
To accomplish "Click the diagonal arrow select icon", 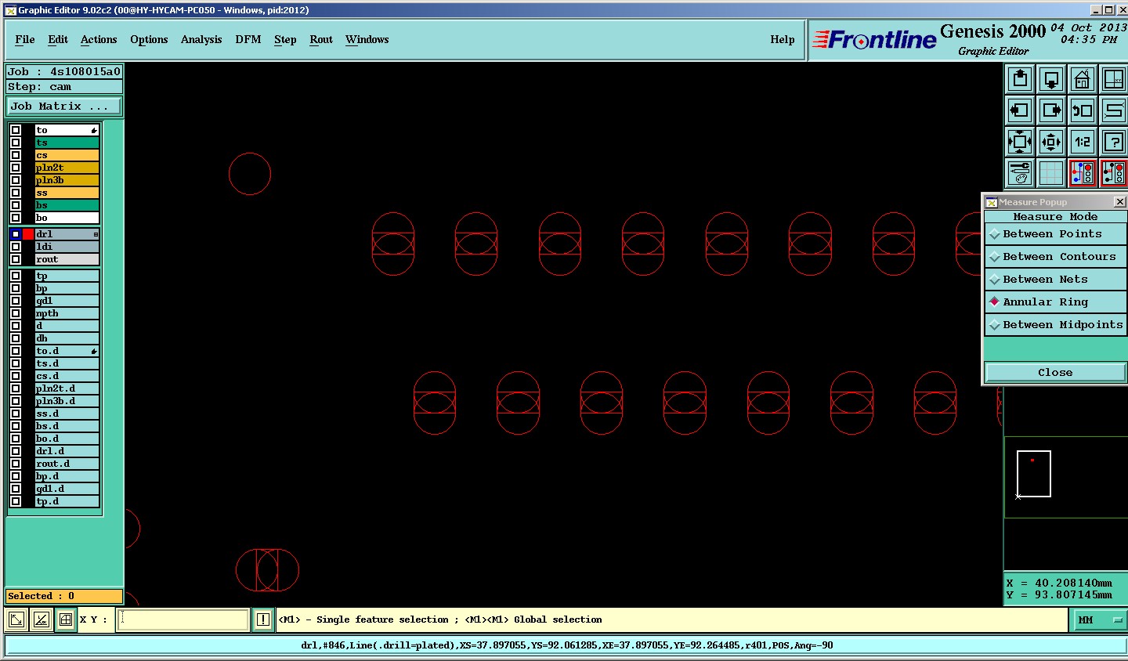I will click(x=16, y=620).
